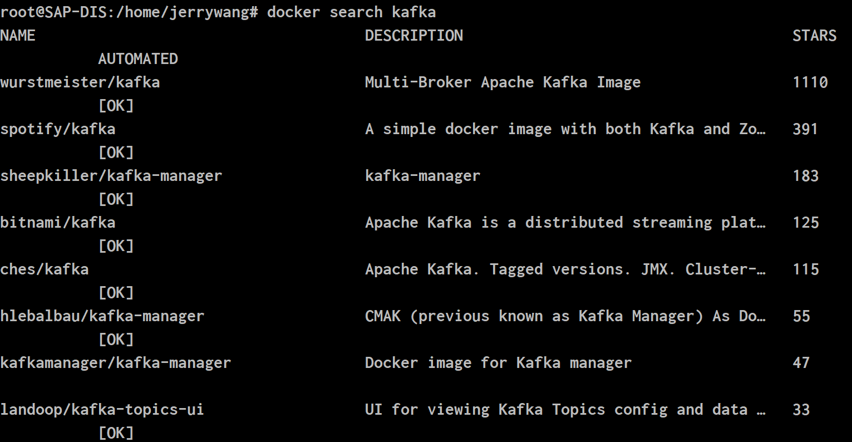
Task: Click the 125 stars value
Action: point(805,223)
